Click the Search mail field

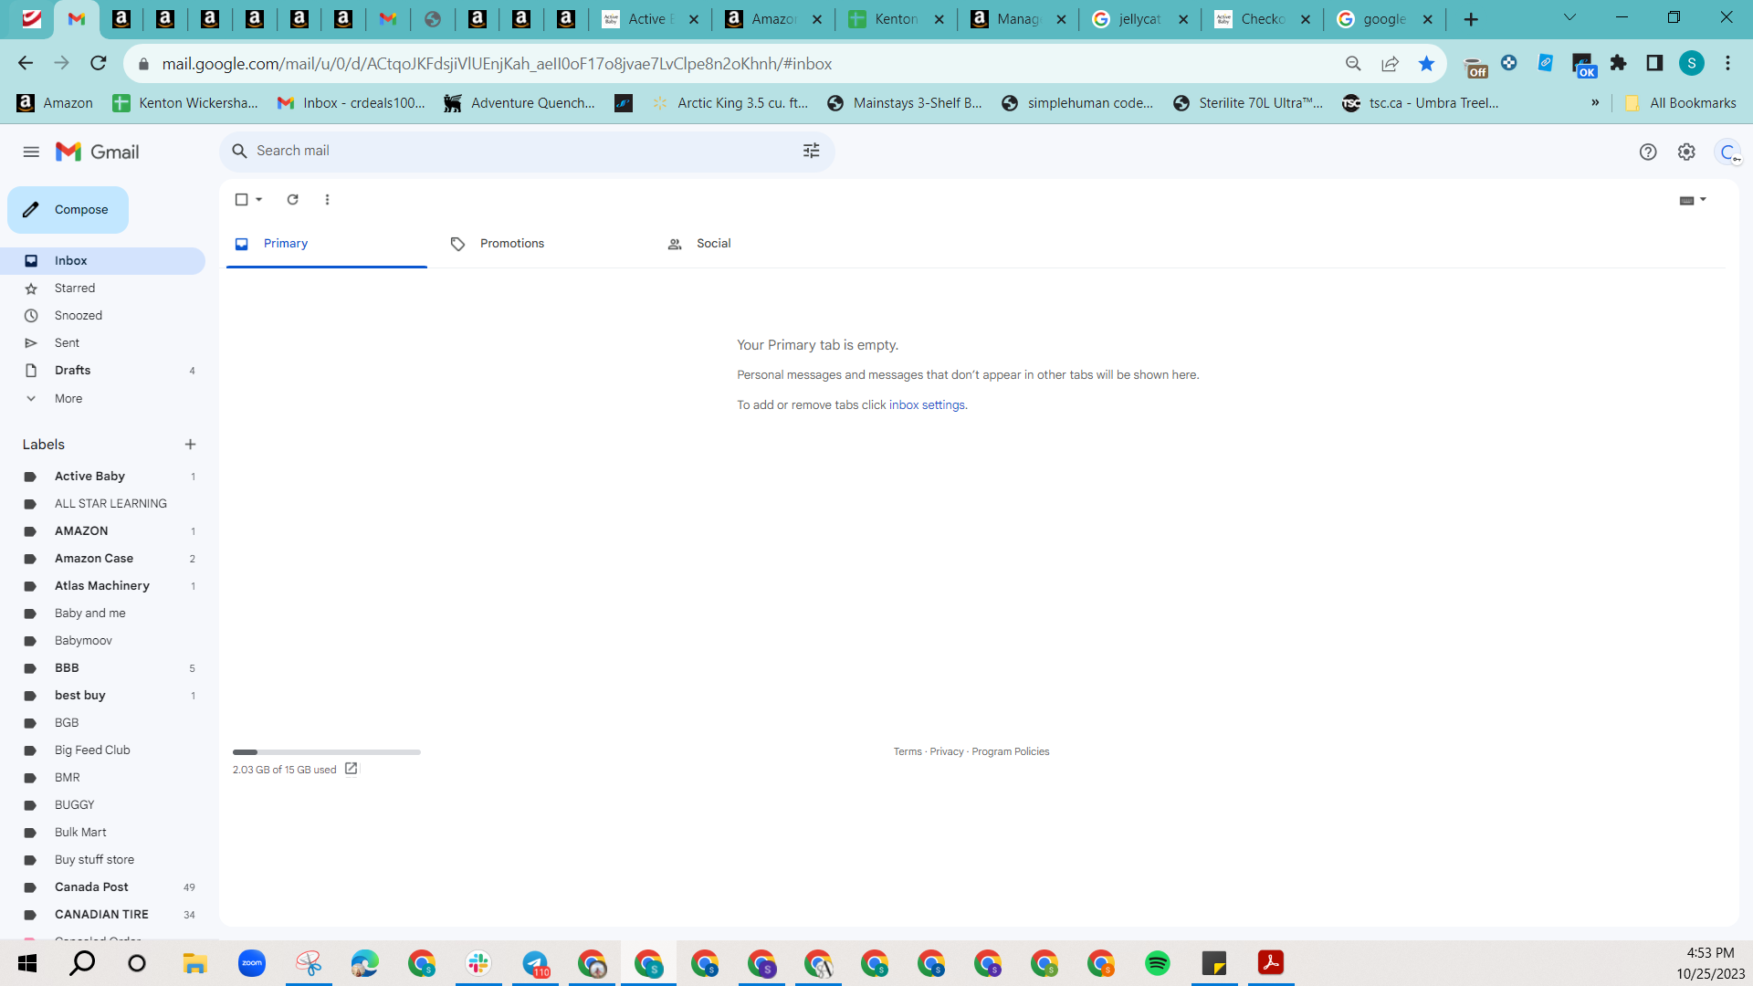click(525, 151)
